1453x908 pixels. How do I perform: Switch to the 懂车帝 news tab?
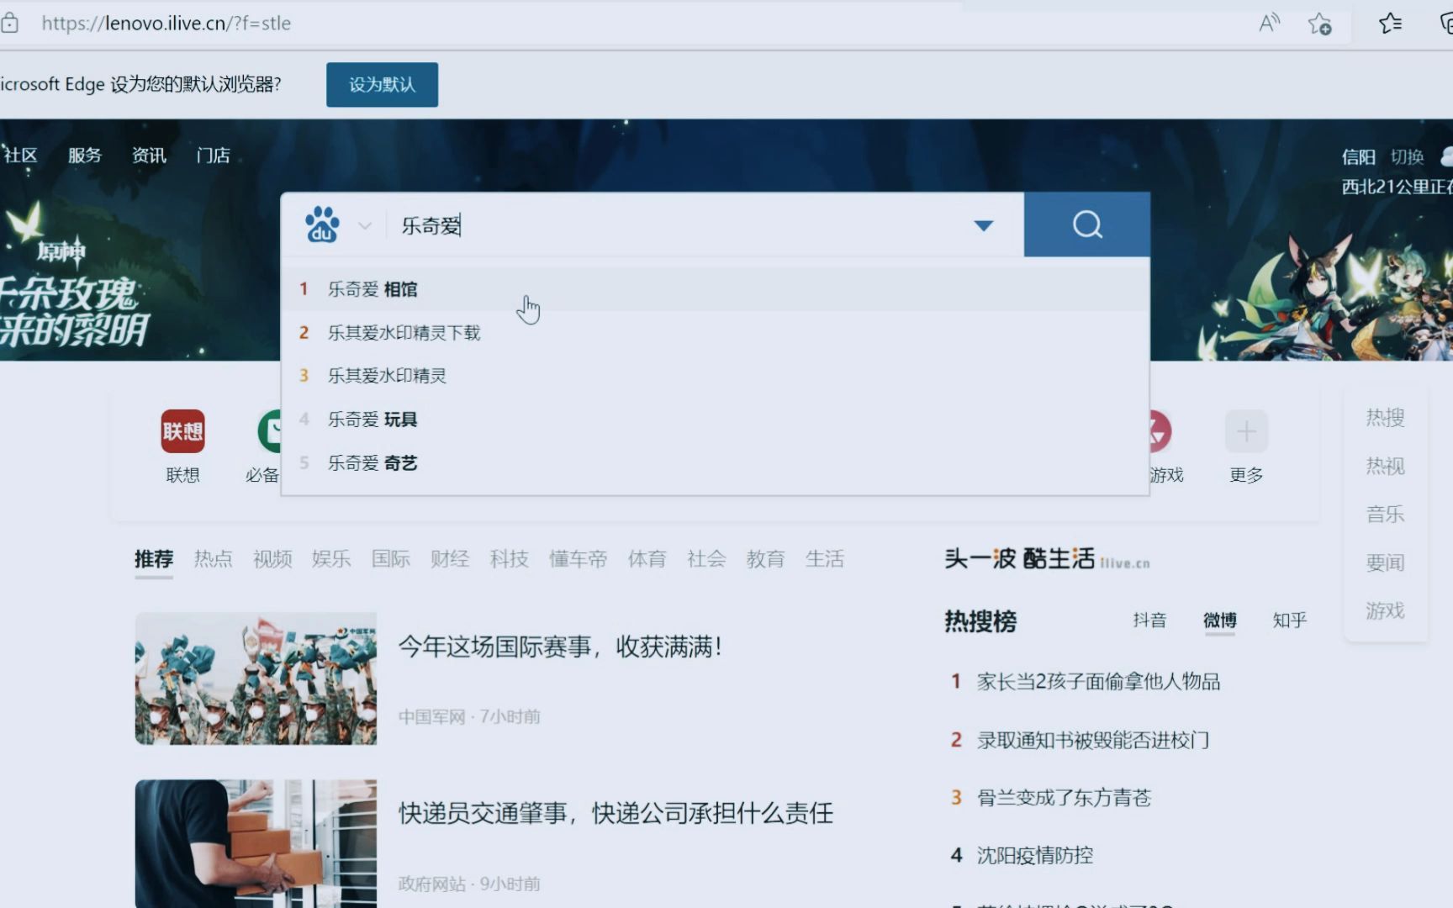click(578, 559)
